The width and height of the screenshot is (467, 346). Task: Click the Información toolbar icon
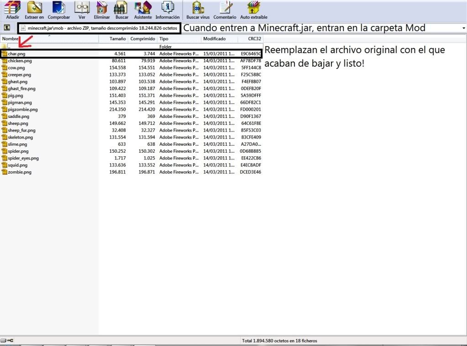click(x=168, y=10)
